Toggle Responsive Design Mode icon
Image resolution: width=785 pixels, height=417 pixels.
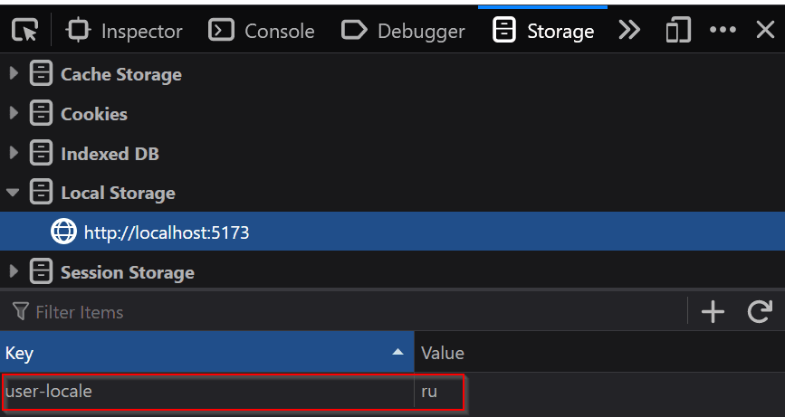coord(677,31)
